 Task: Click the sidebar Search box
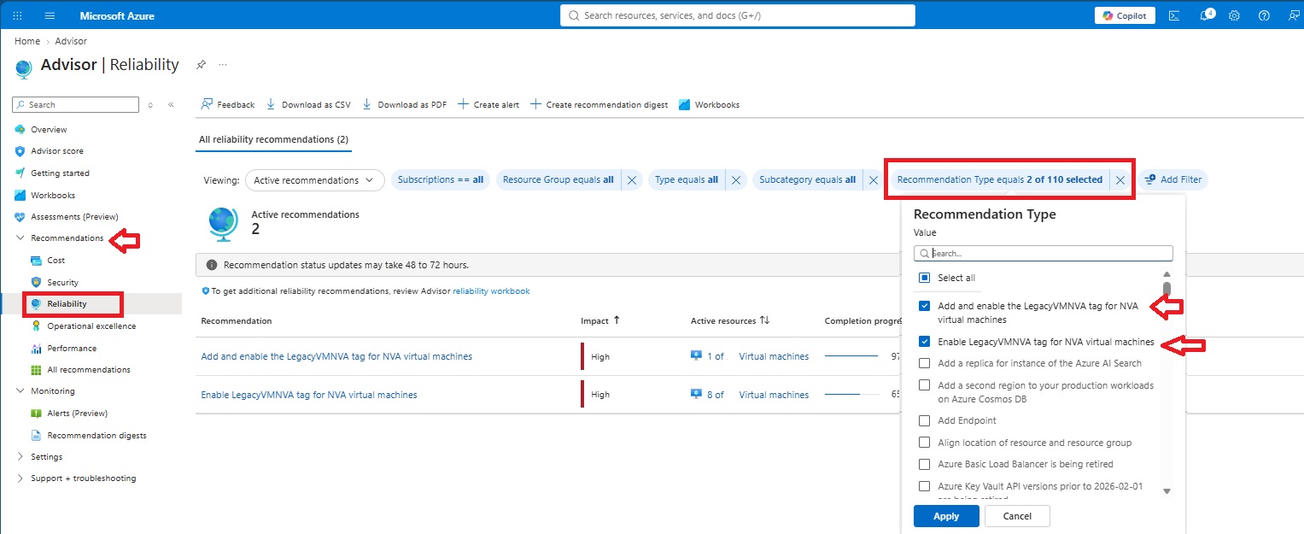(75, 104)
